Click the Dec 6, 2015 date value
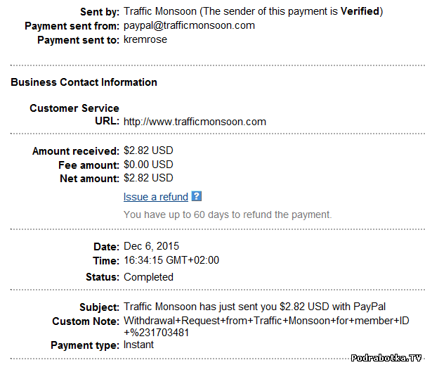Screen dimensions: 425x365 [151, 246]
